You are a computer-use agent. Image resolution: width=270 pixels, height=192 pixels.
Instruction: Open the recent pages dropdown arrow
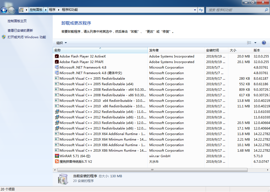pos(17,10)
